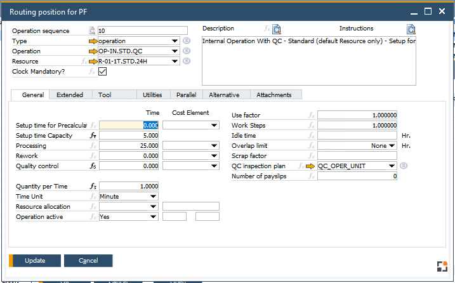Viewport: 455px width, 283px height.
Task: Click the fx icon beside Use factor
Action: pos(312,115)
